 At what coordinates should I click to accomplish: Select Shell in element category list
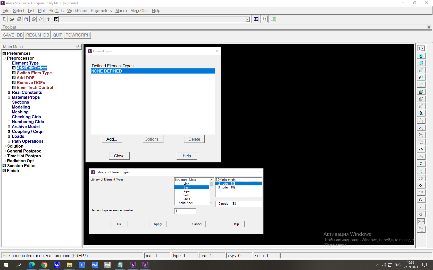pyautogui.click(x=187, y=199)
